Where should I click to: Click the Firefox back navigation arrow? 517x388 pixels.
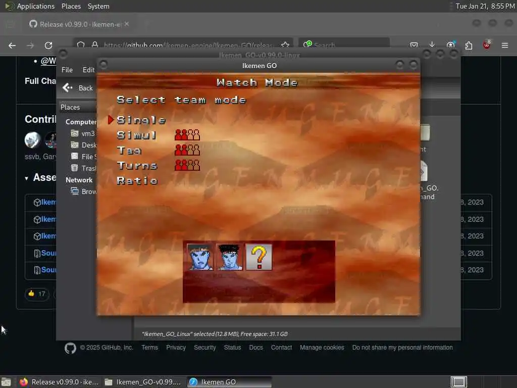pyautogui.click(x=12, y=45)
